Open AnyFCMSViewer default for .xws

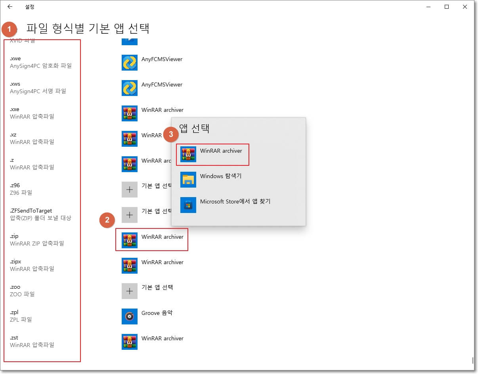point(162,84)
